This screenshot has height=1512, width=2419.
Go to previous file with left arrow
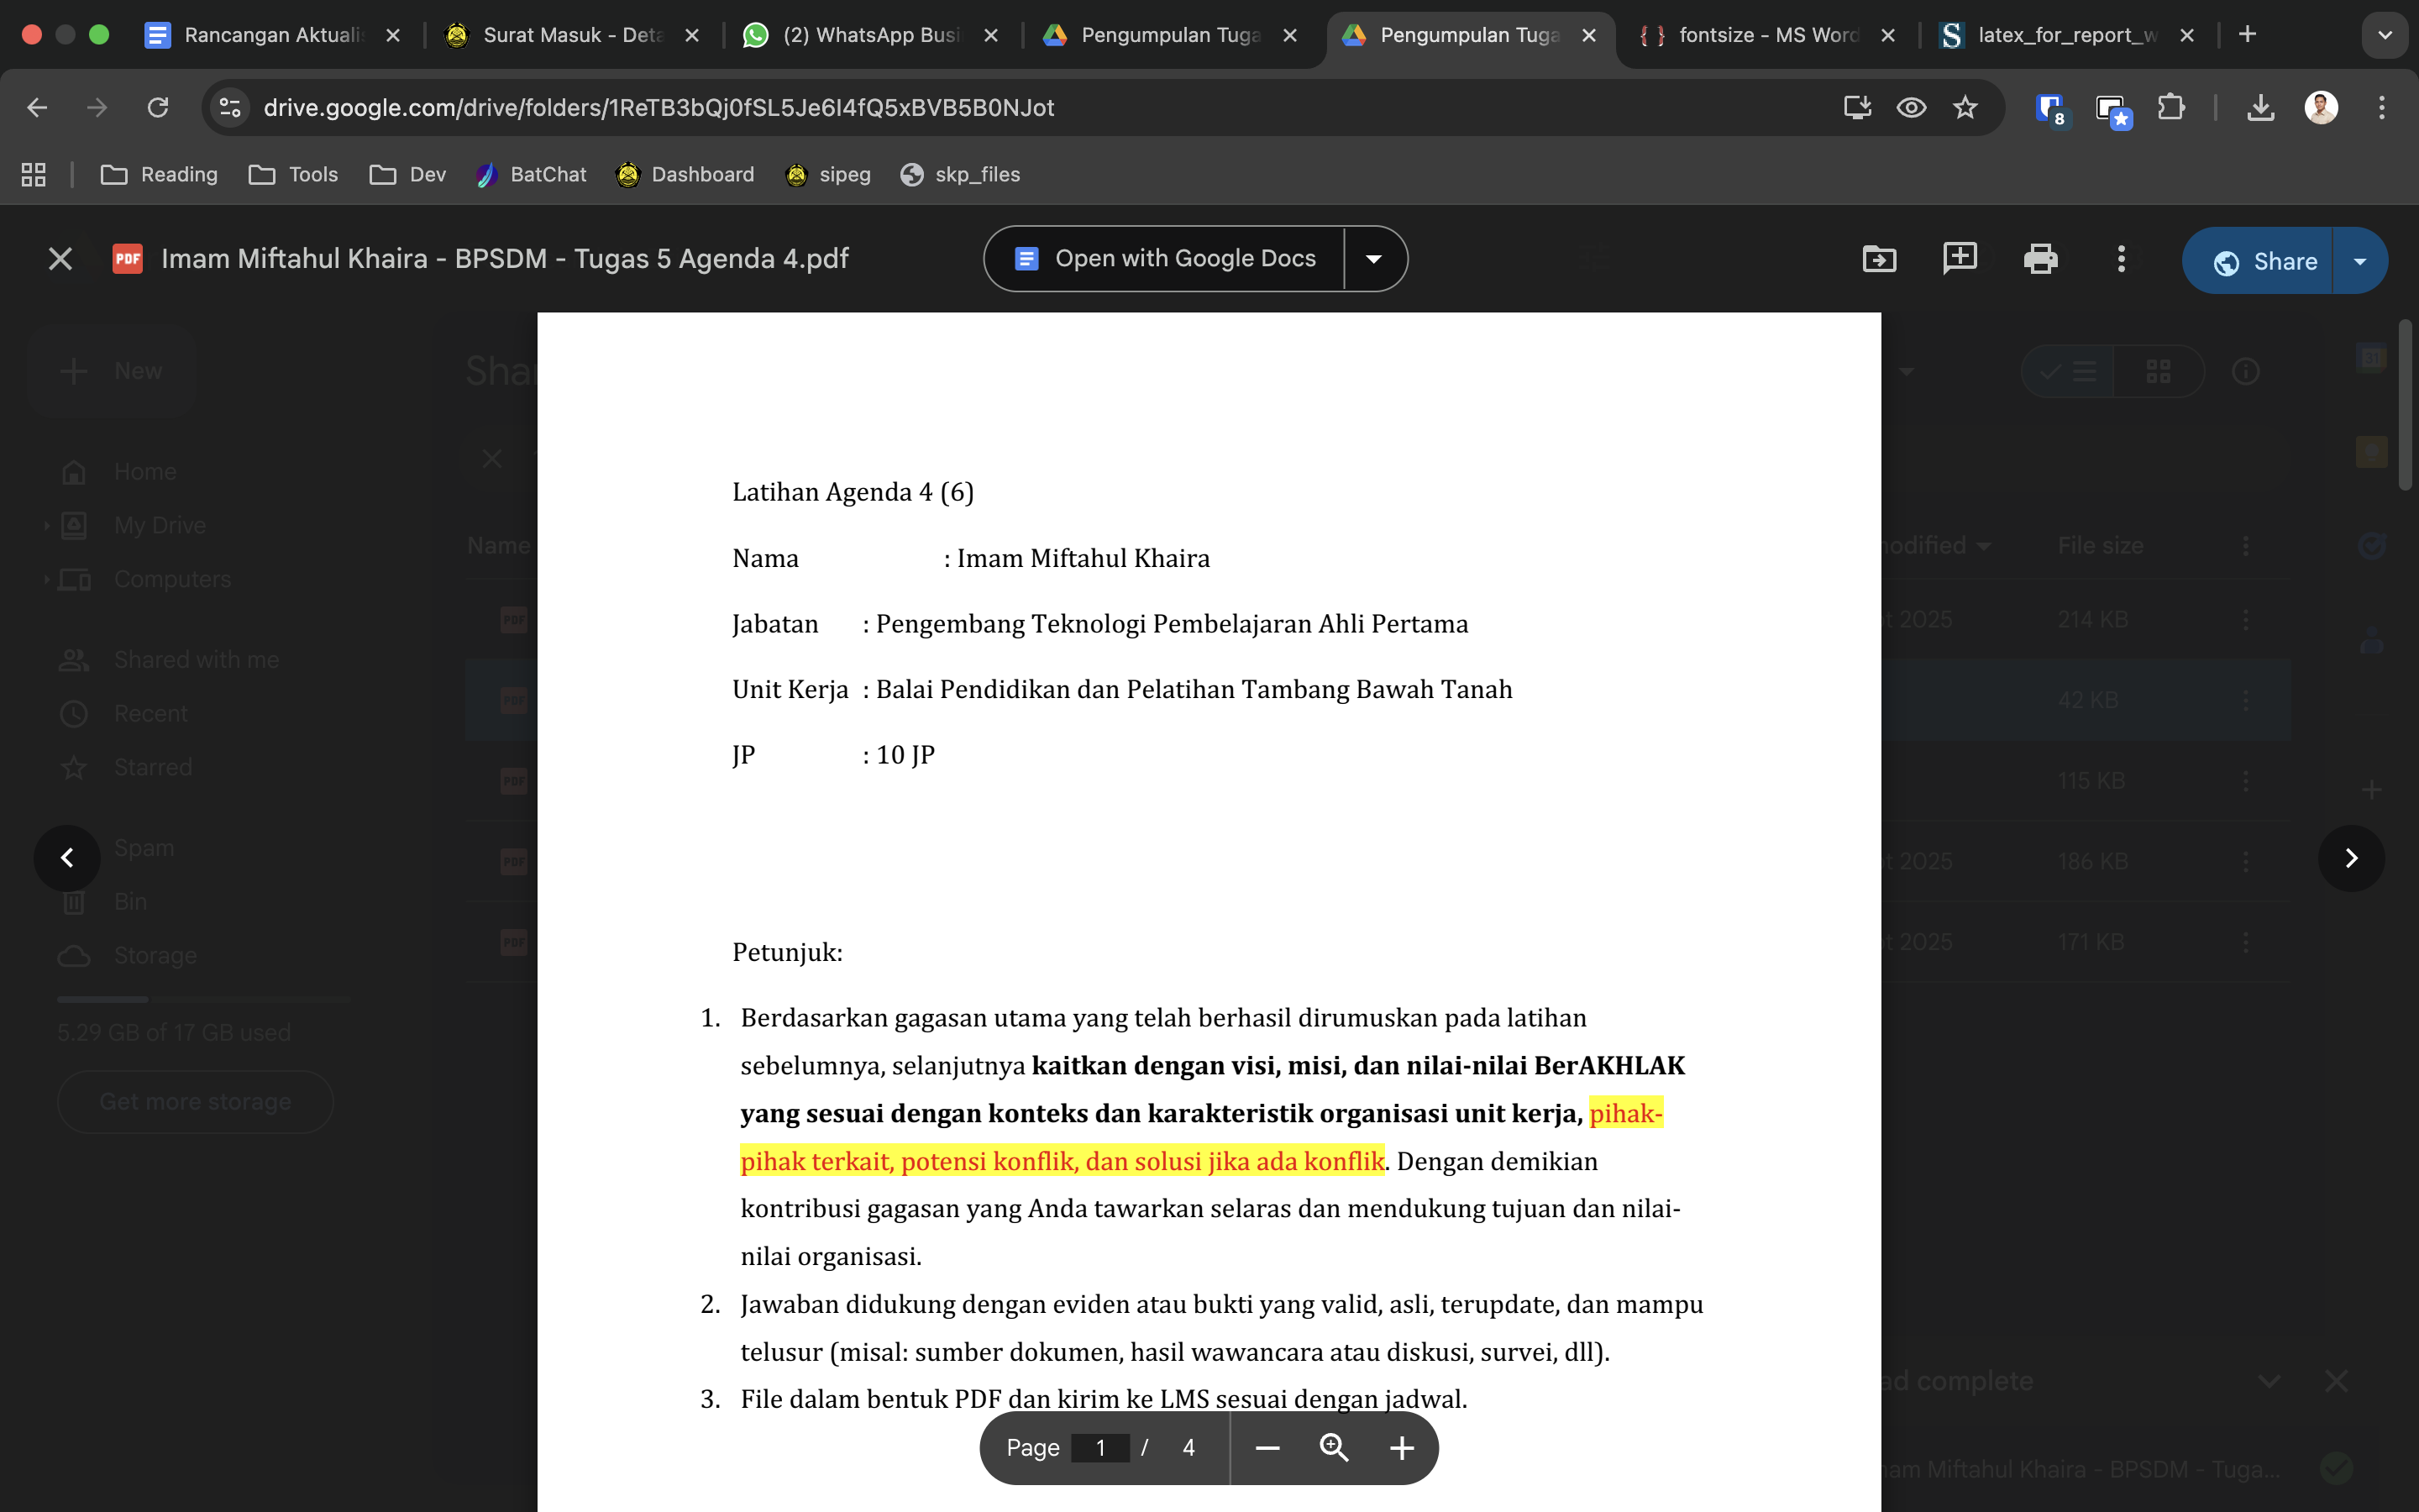(x=67, y=858)
